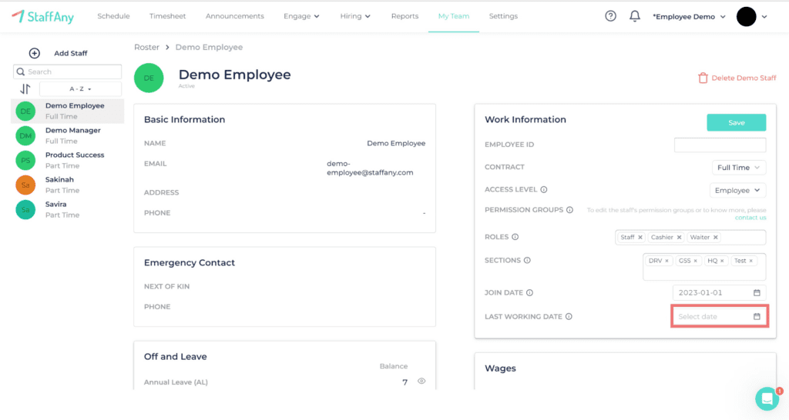Click the Annual Leave (AL) row label
This screenshot has height=420, width=789.
coord(176,382)
